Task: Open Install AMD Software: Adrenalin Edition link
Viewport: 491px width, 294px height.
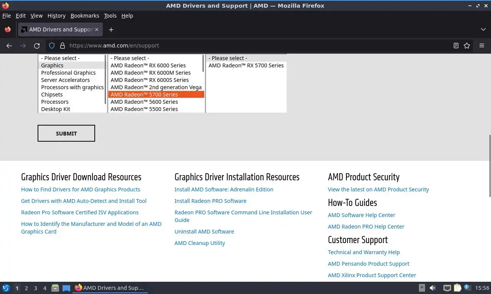Action: coord(224,189)
